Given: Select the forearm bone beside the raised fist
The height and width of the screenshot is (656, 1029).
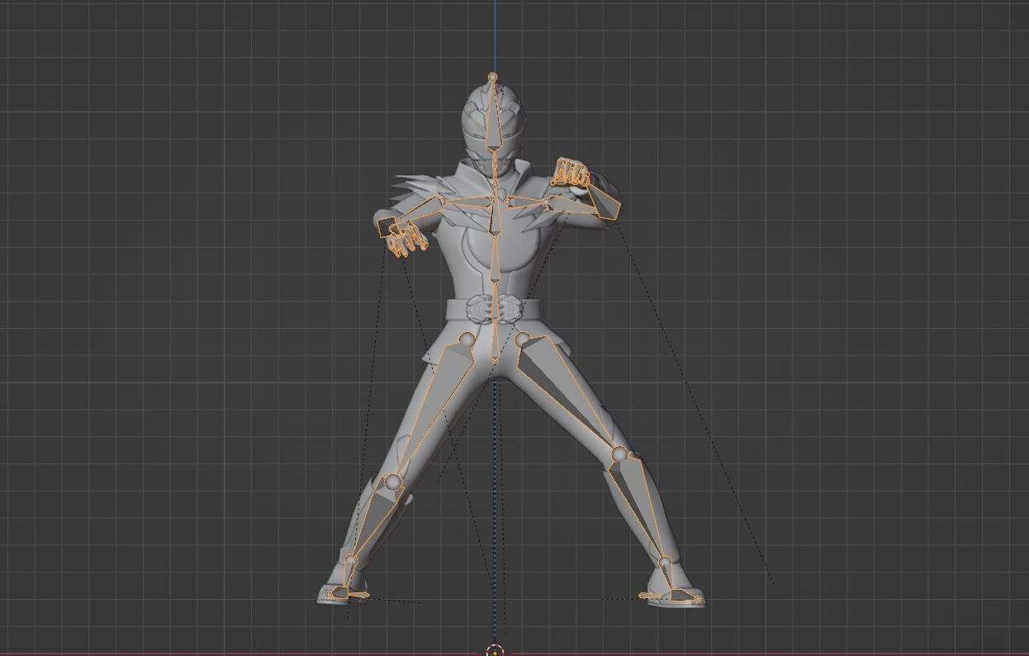Looking at the screenshot, I should tap(604, 200).
